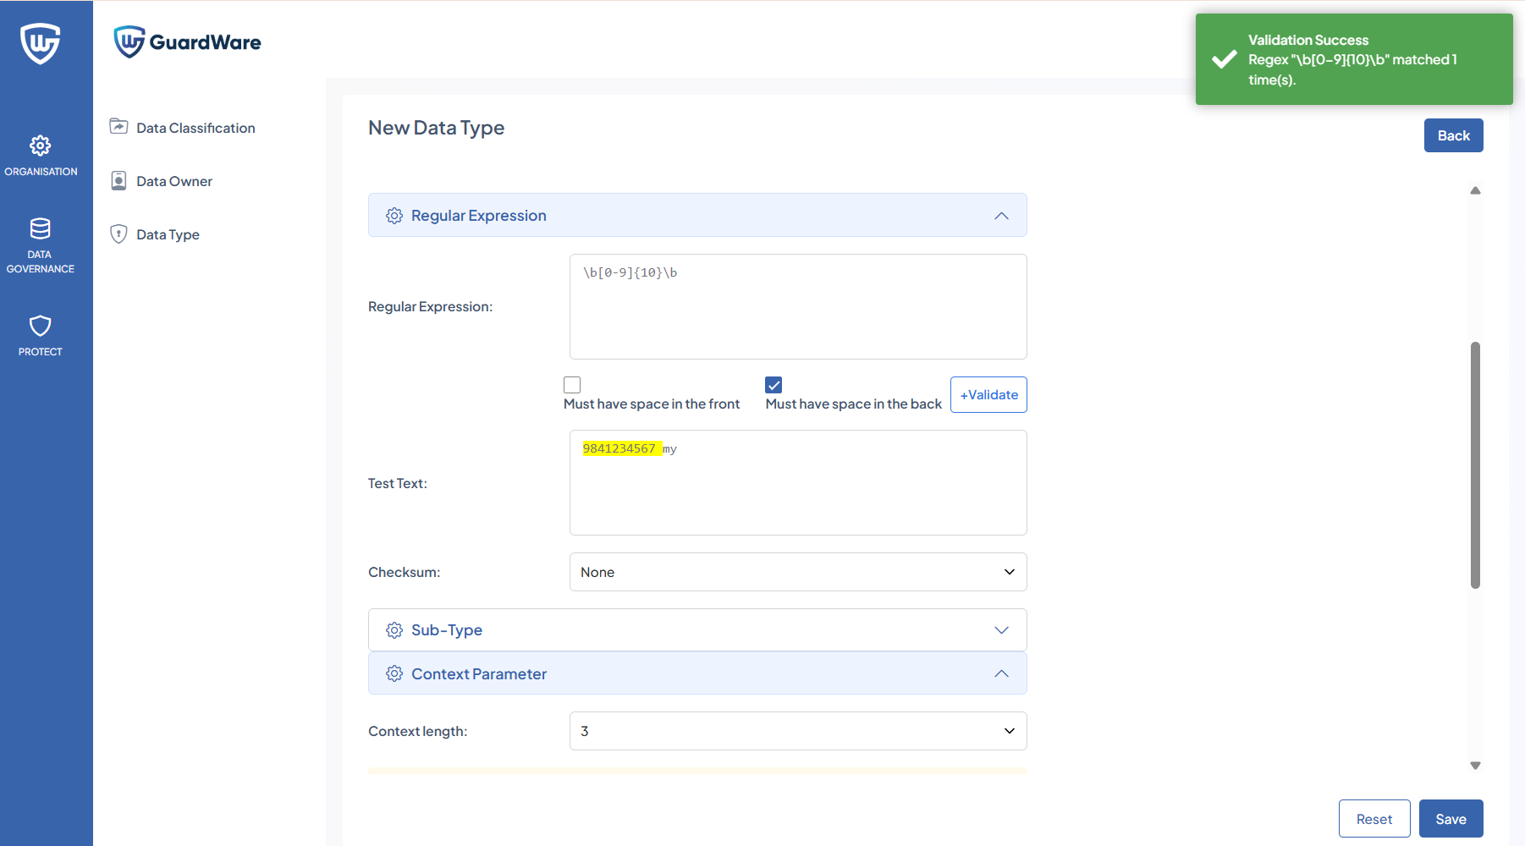Select the Protect shield icon
This screenshot has height=846, width=1525.
pyautogui.click(x=40, y=327)
